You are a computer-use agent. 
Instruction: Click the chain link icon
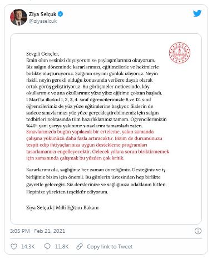point(80,247)
